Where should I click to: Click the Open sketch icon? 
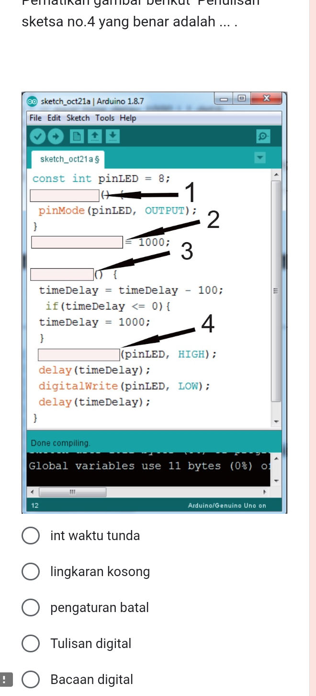(x=95, y=136)
